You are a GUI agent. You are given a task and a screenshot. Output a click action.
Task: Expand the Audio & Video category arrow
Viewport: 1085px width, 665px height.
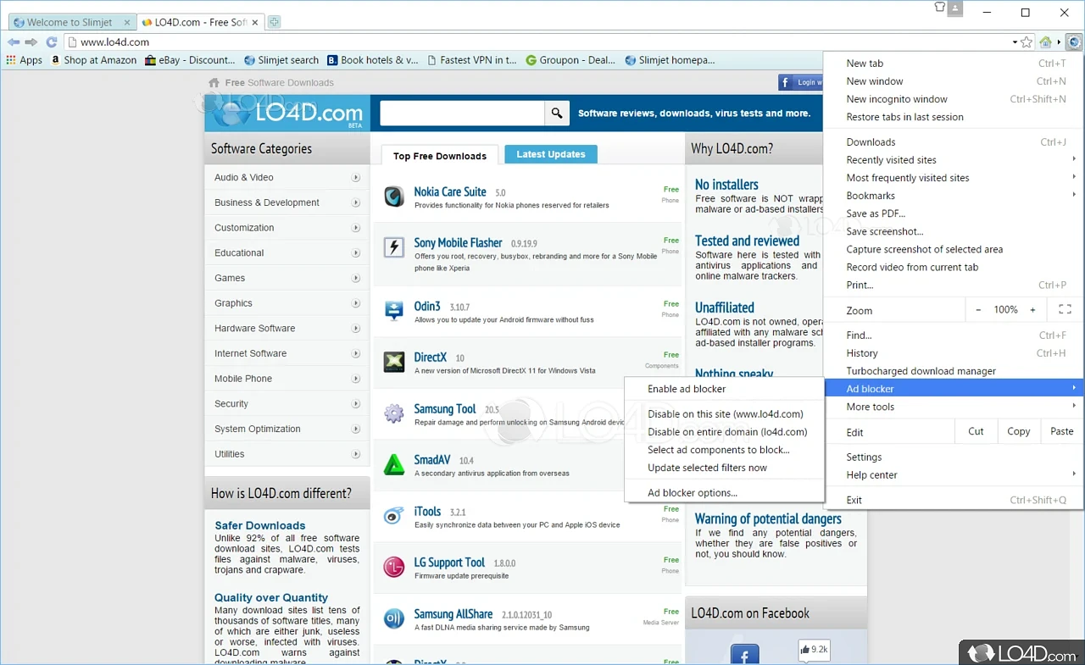[x=356, y=178]
